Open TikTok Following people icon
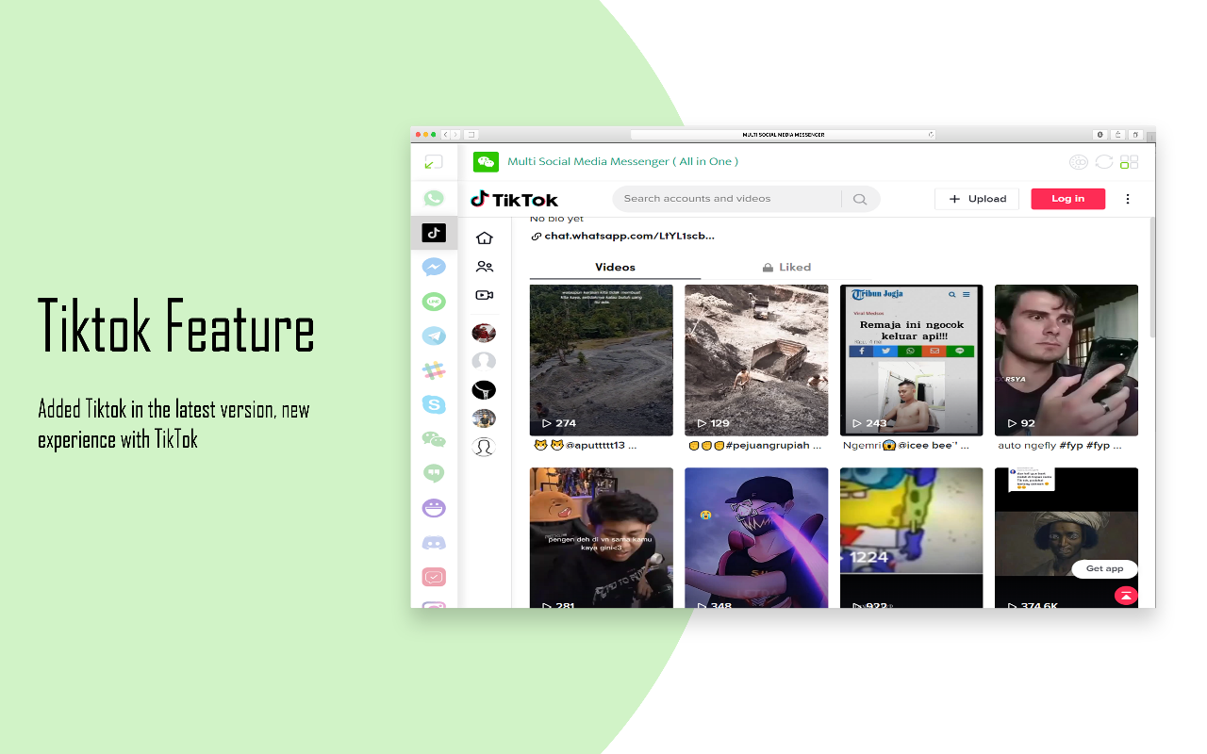 (485, 267)
